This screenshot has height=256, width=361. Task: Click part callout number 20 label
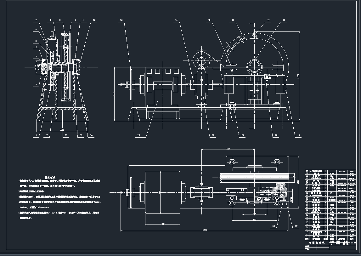click(x=276, y=135)
